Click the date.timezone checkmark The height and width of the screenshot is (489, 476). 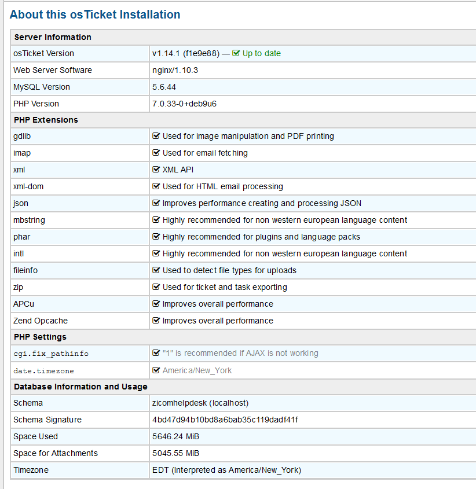pos(156,370)
